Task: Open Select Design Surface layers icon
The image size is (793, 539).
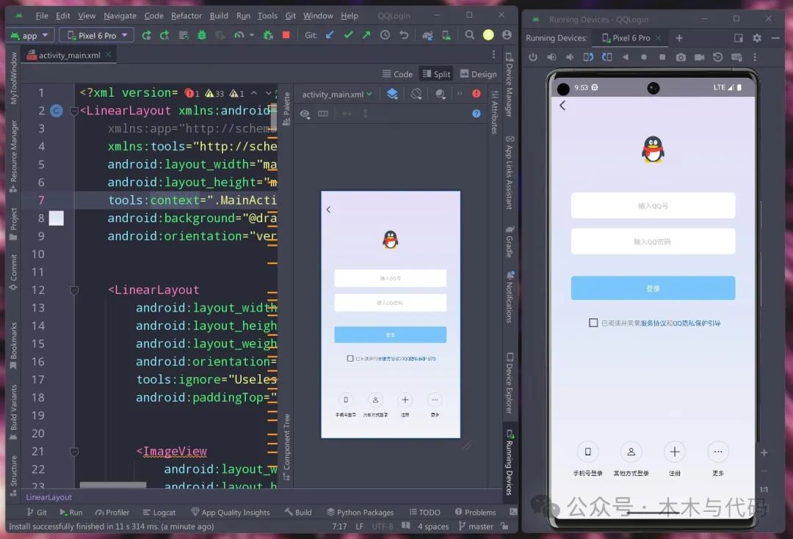Action: [392, 94]
